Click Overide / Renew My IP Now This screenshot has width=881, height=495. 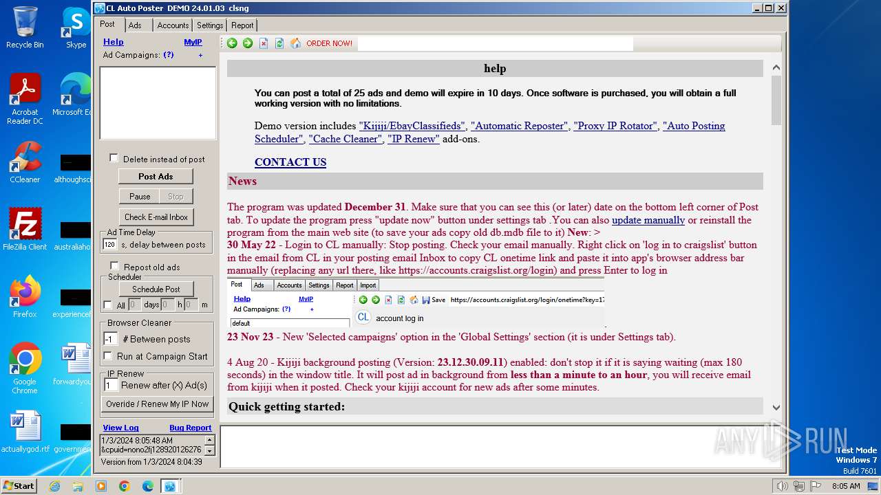157,404
